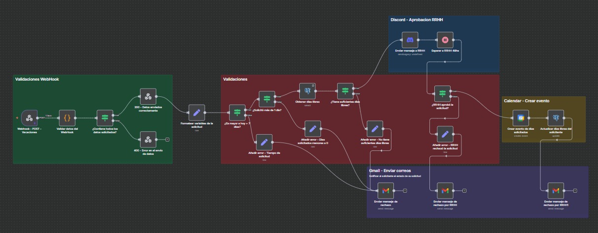Image resolution: width=598 pixels, height=233 pixels.
Task: Open the 'Enviar mensaje de rechazo por RRHH' Gmail node
Action: [445, 190]
